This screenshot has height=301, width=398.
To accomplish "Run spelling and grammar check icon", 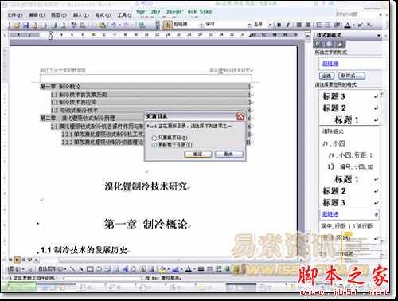I will point(74,25).
